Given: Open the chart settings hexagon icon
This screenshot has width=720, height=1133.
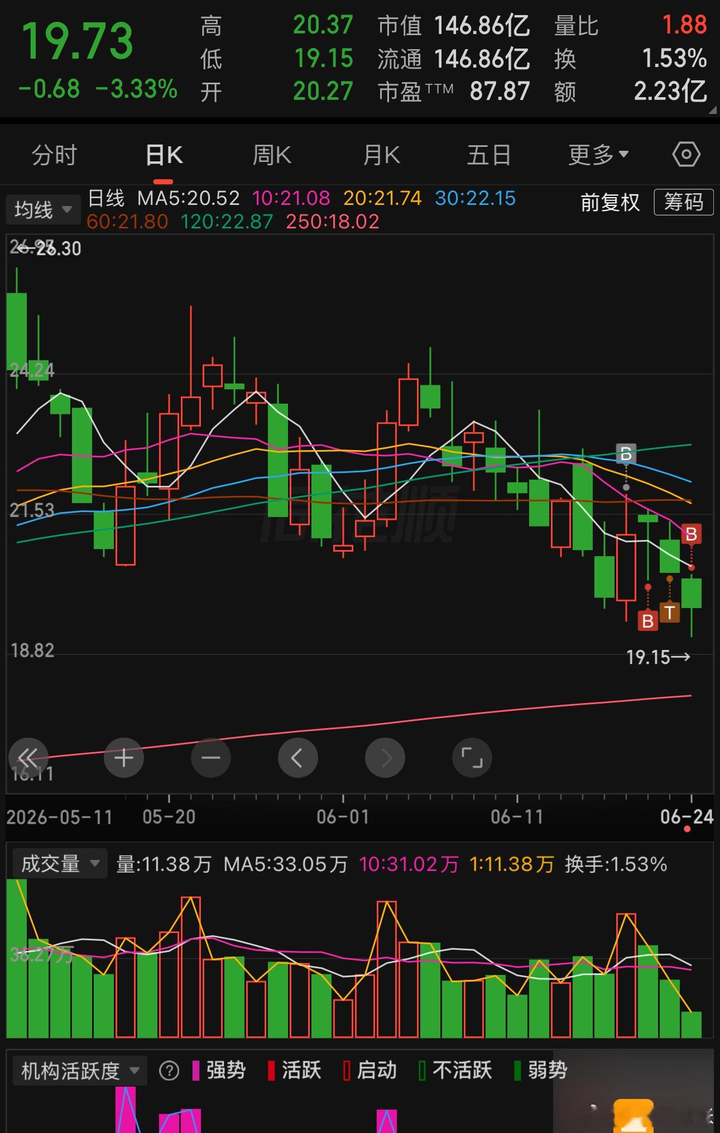Looking at the screenshot, I should [686, 155].
